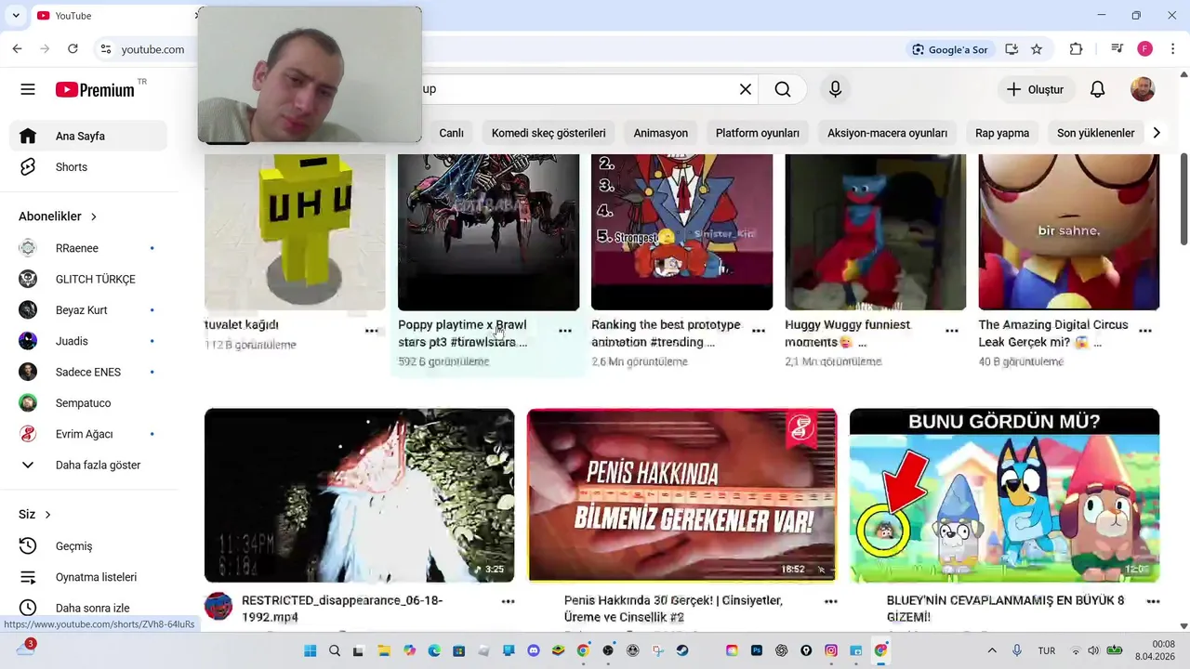Open 'Daha sonra izle' in the sidebar
The image size is (1190, 669).
click(x=88, y=608)
